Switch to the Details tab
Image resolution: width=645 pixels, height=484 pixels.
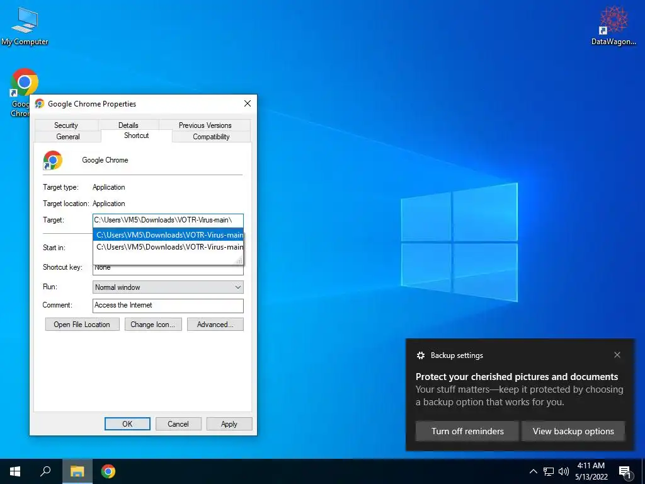pyautogui.click(x=128, y=125)
